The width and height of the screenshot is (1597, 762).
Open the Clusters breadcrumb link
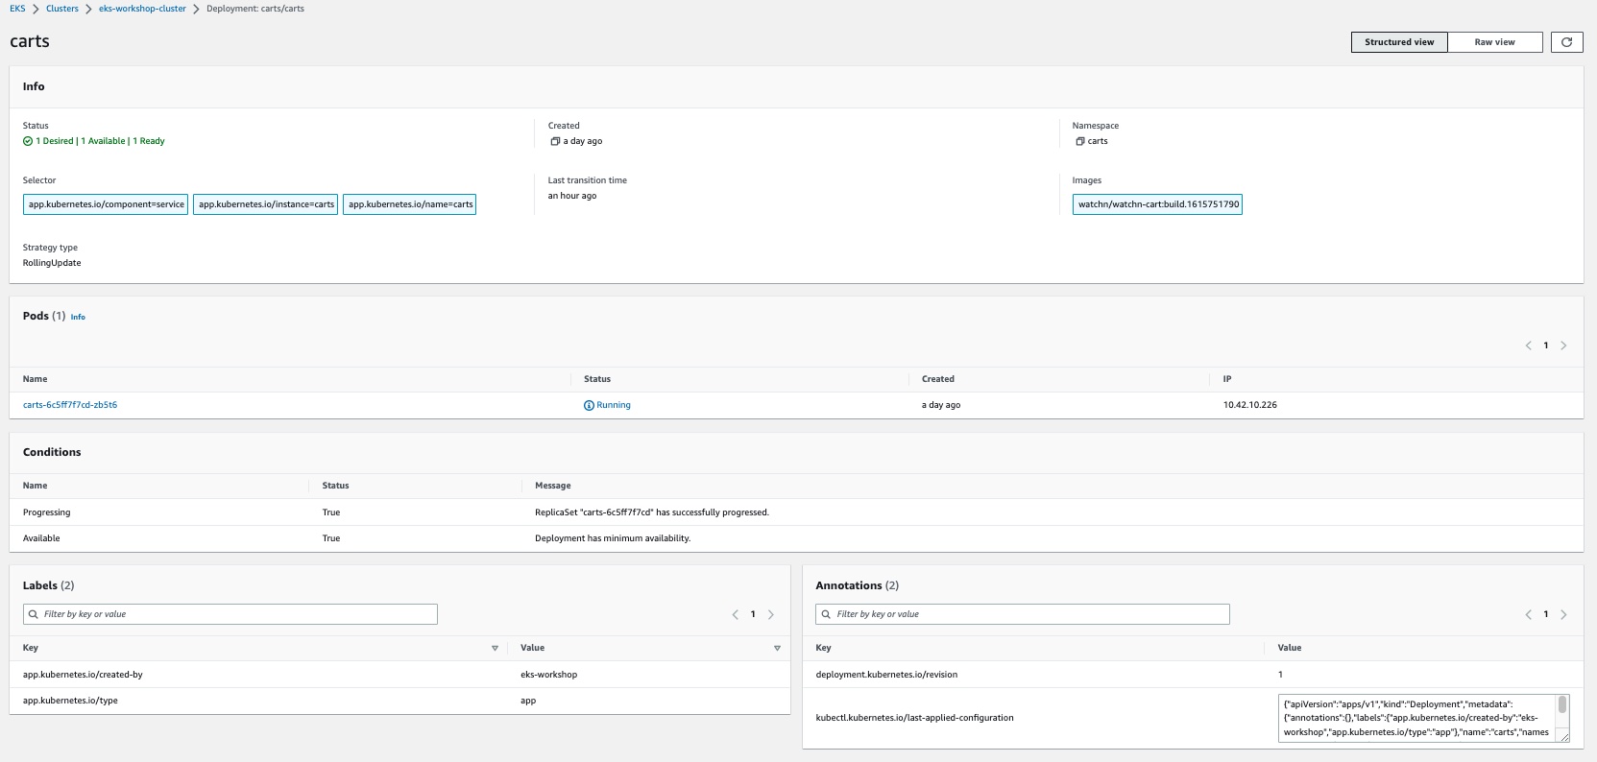pyautogui.click(x=62, y=9)
